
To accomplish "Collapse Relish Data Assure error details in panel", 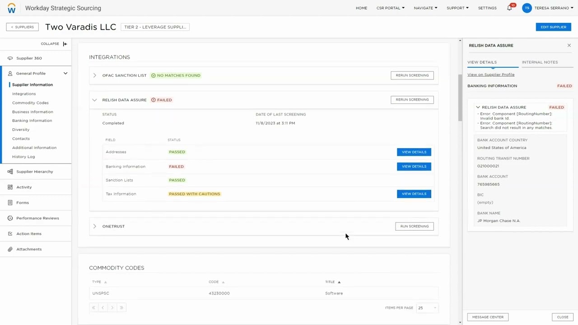I will click(478, 107).
